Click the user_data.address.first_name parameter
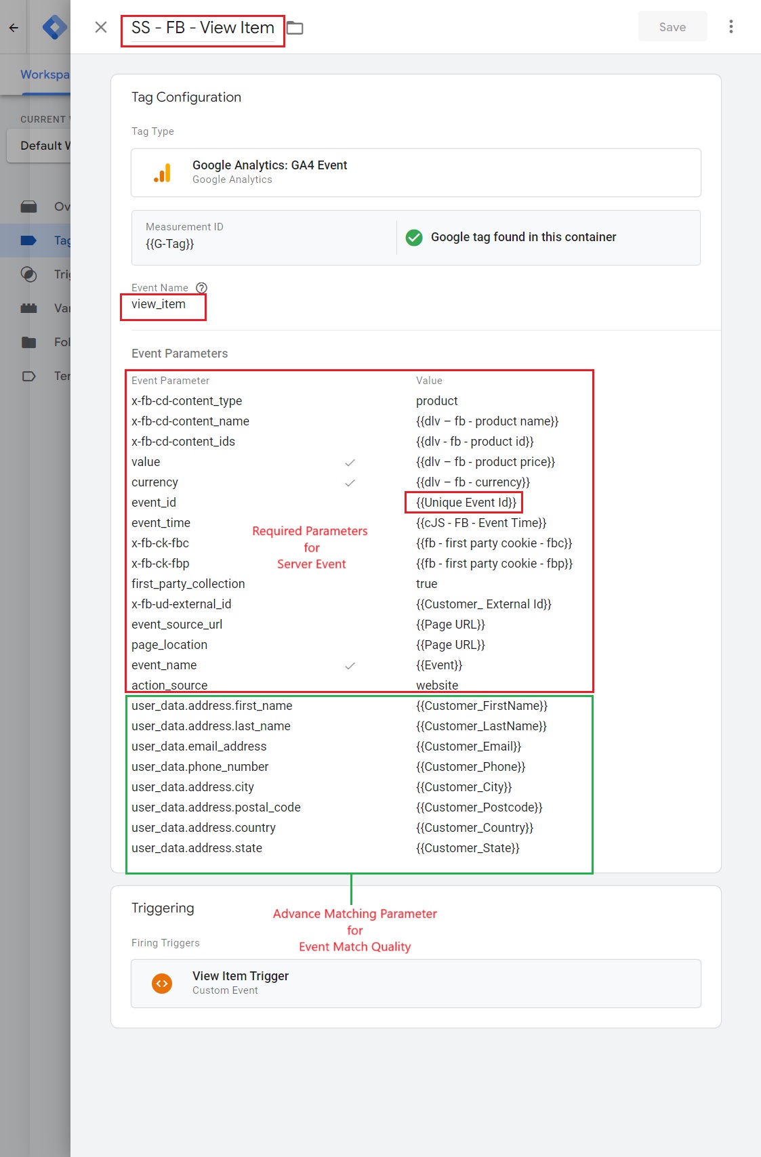This screenshot has height=1157, width=761. click(x=212, y=706)
